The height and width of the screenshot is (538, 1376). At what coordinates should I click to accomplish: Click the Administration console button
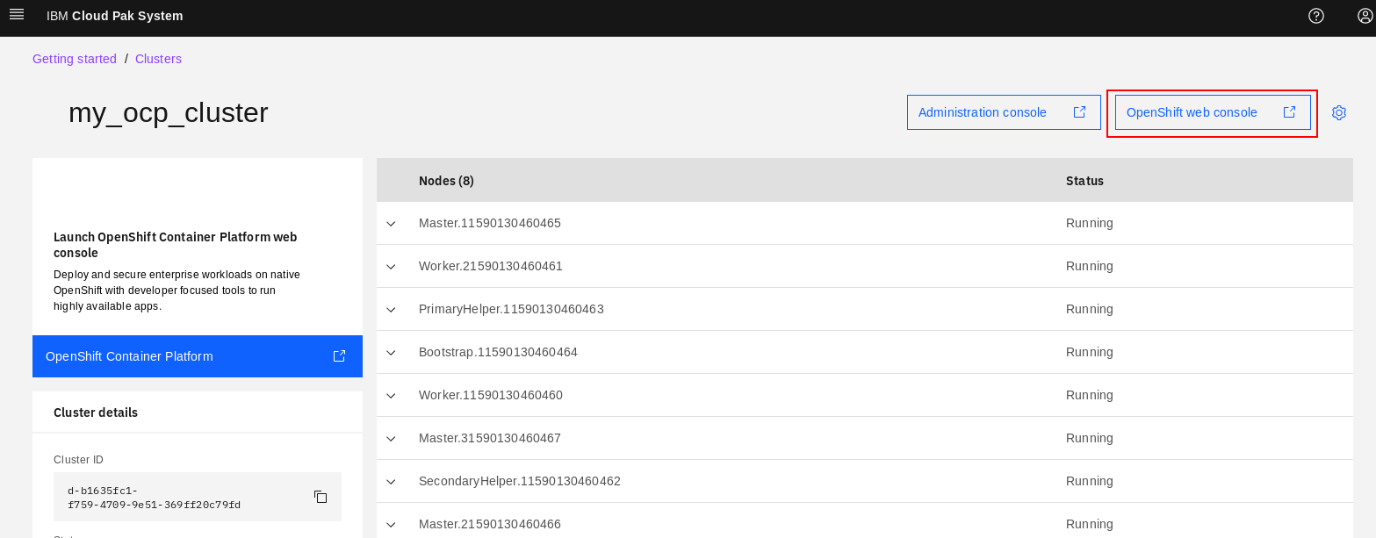point(1004,112)
